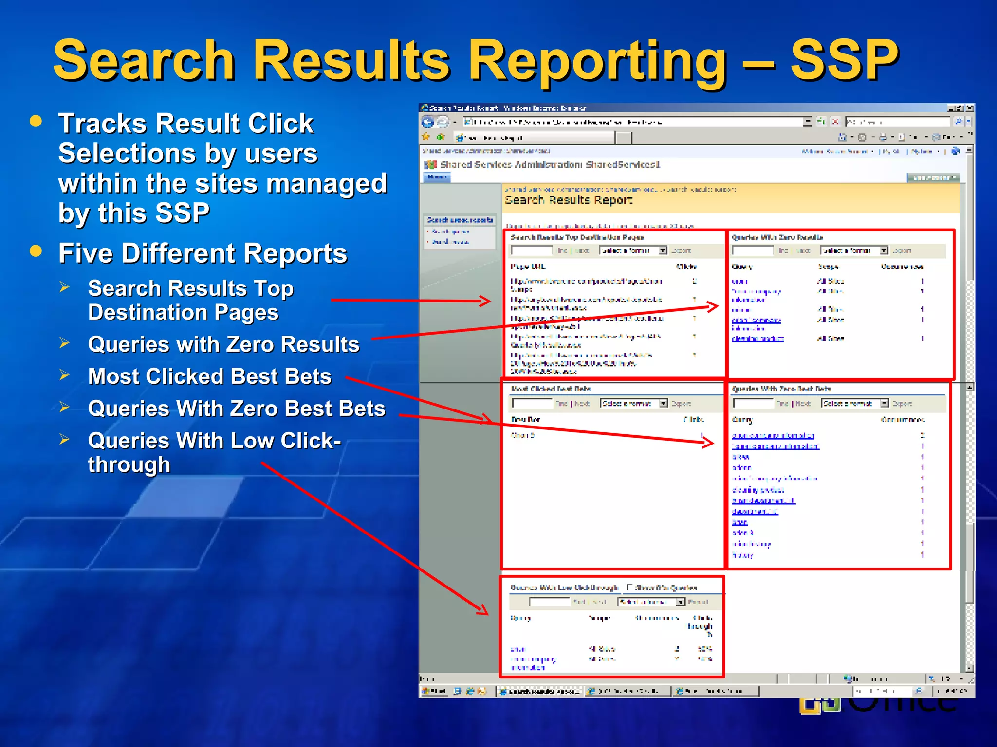Click page number box in Most Clicked Best Bets

click(532, 403)
